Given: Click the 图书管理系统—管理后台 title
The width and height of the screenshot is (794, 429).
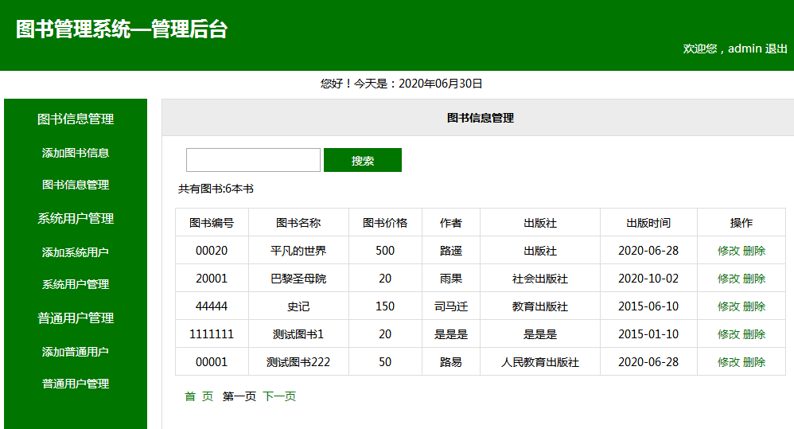Looking at the screenshot, I should [x=122, y=29].
